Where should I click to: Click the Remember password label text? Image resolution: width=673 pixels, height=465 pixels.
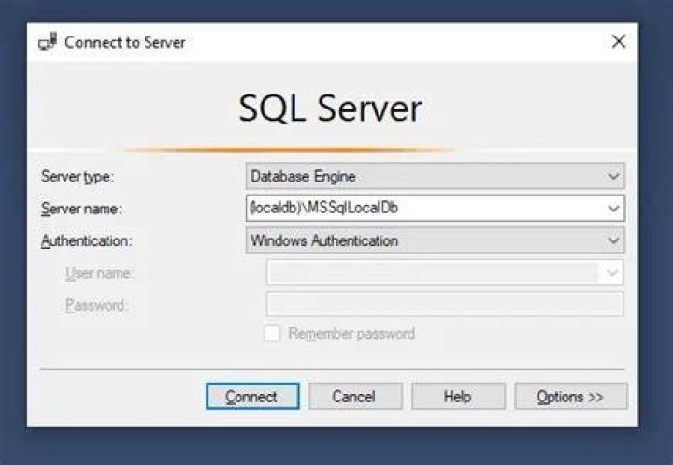tap(351, 333)
